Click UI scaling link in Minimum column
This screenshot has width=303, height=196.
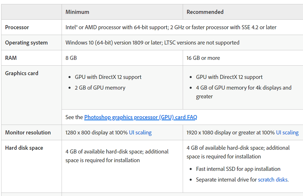(x=140, y=132)
